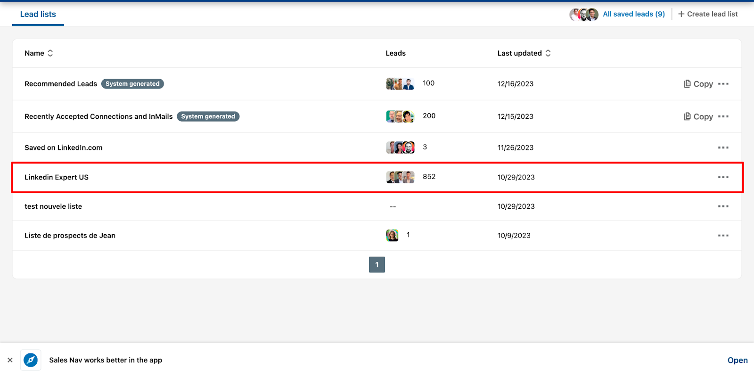Switch to the Lead lists tab
Image resolution: width=754 pixels, height=377 pixels.
pos(38,14)
